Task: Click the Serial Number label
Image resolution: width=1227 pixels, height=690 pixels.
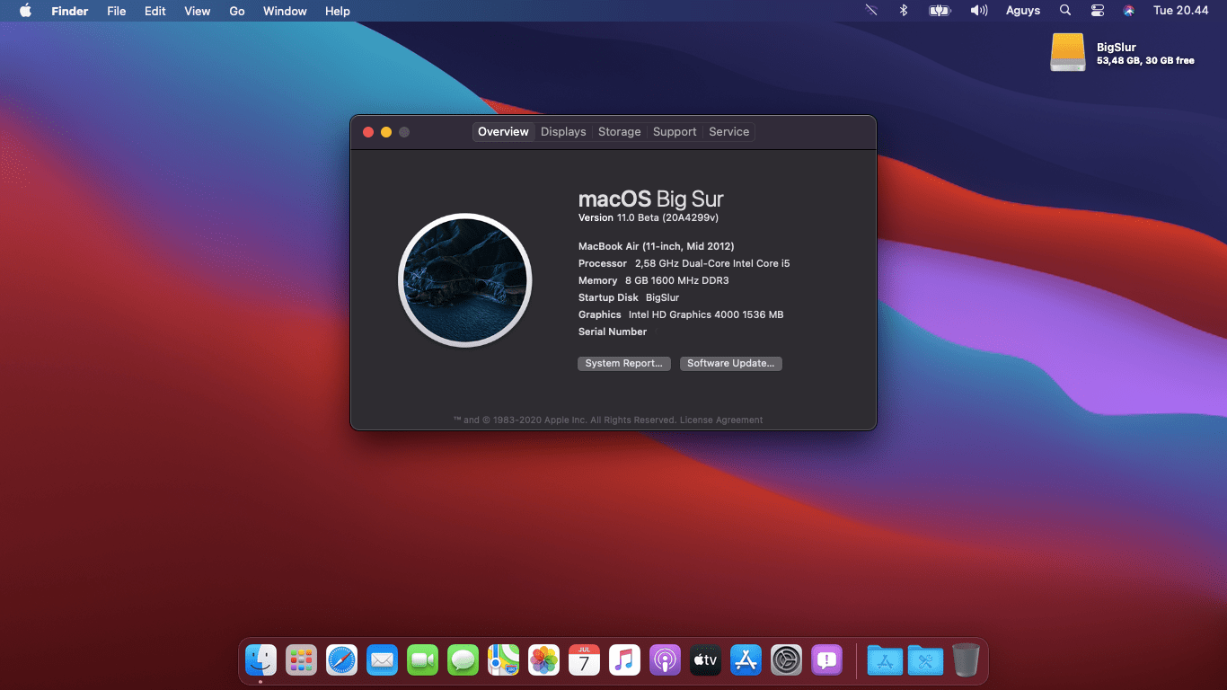Action: click(x=613, y=332)
